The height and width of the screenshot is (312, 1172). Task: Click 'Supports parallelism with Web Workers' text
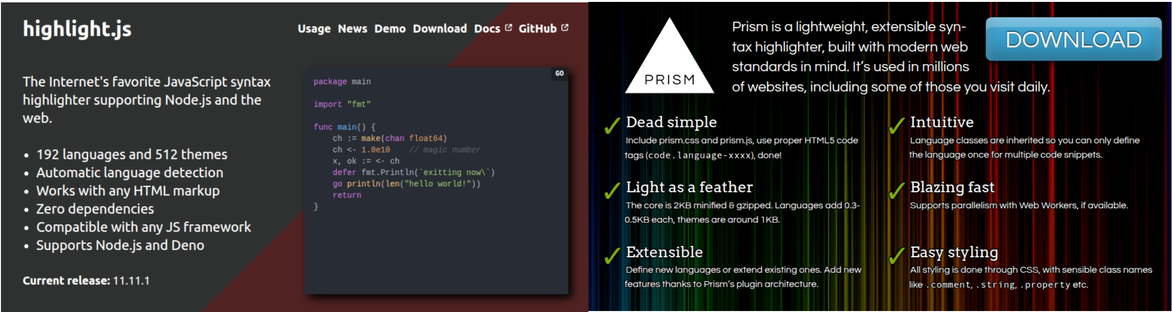(x=1019, y=206)
